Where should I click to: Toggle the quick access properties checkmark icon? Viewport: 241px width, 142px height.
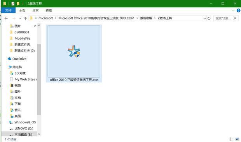click(x=13, y=3)
